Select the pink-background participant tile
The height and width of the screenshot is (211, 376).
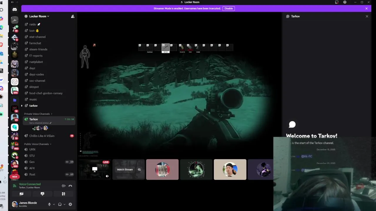click(x=162, y=169)
